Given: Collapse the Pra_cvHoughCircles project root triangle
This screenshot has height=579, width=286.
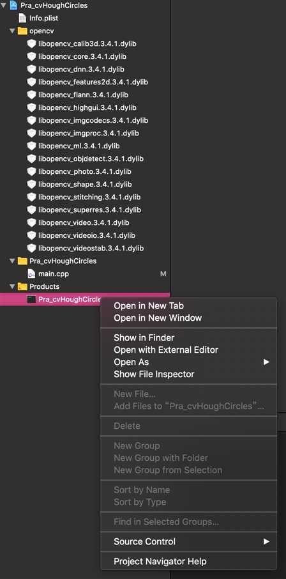Looking at the screenshot, I should pos(3,5).
